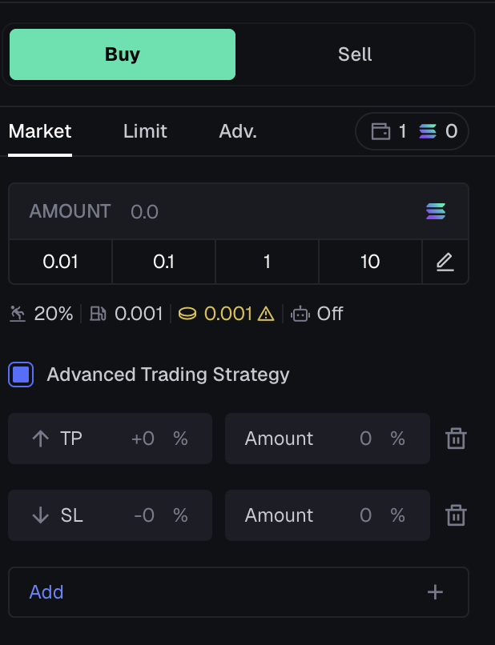
Task: Open the Adv. order tab
Action: (x=238, y=131)
